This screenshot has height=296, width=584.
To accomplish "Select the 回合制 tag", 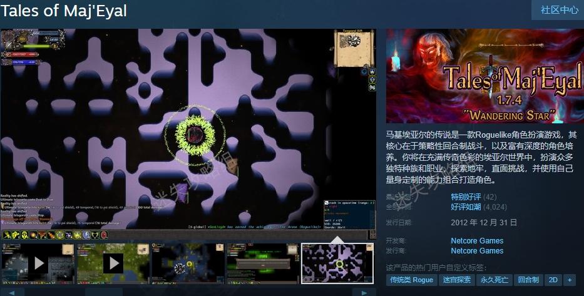I will pos(528,280).
